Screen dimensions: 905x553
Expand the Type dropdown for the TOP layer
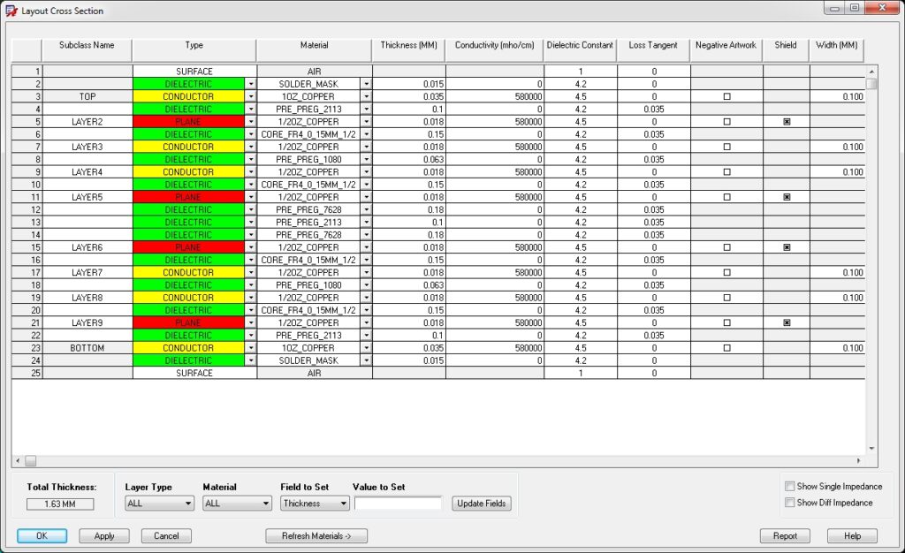pyautogui.click(x=251, y=96)
